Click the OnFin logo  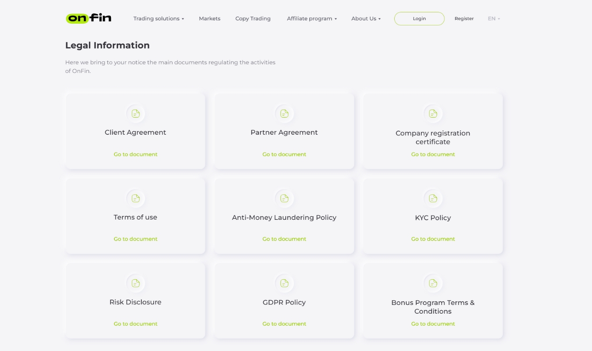(89, 18)
